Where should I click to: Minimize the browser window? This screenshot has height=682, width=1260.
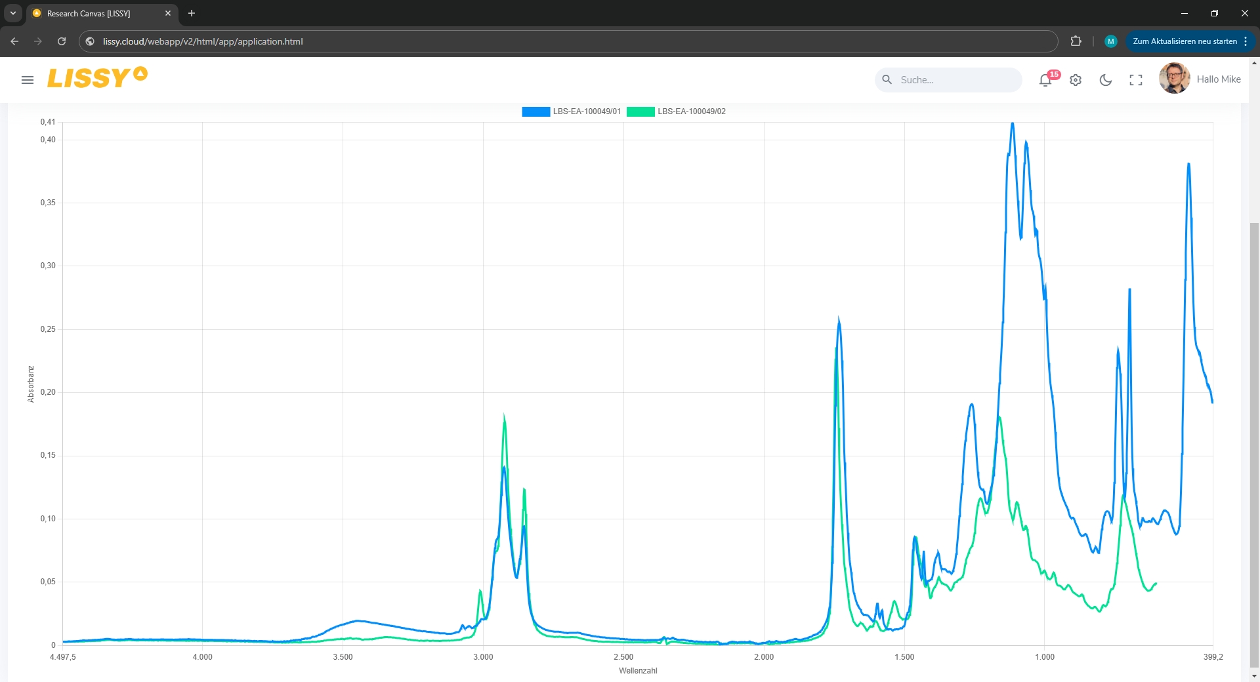tap(1185, 13)
